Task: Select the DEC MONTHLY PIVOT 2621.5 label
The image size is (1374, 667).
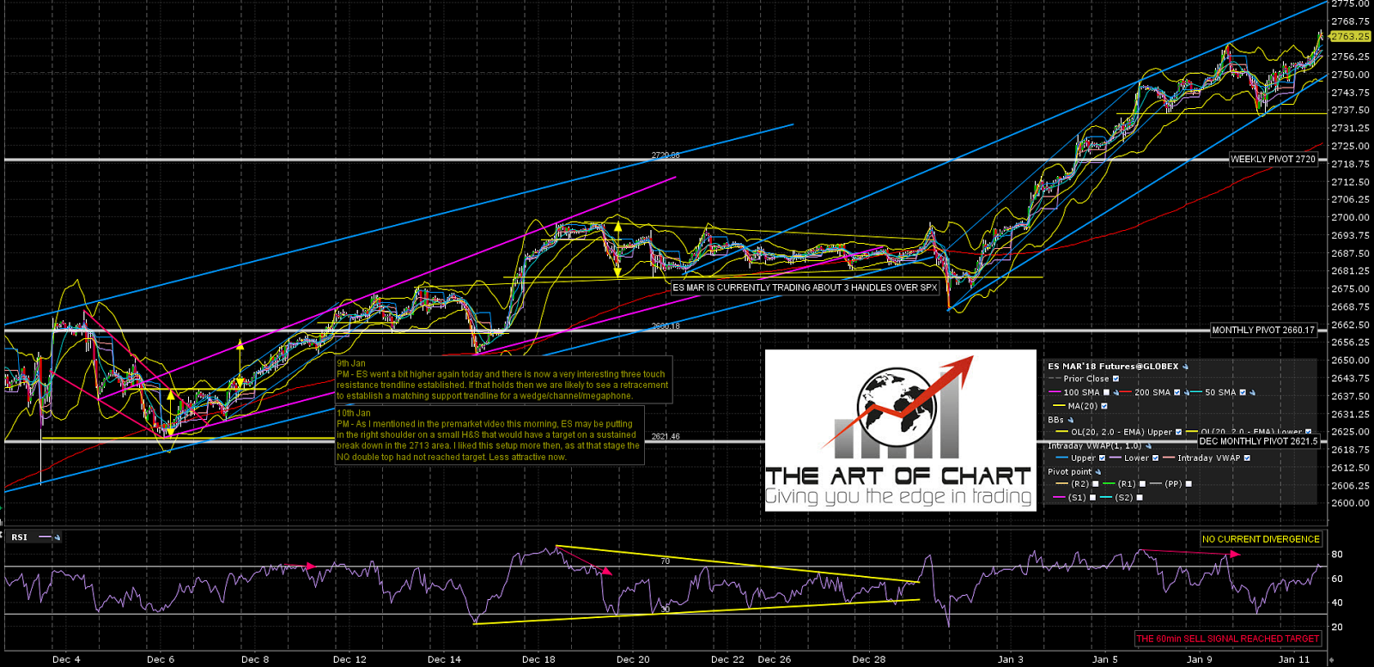Action: [x=1258, y=441]
